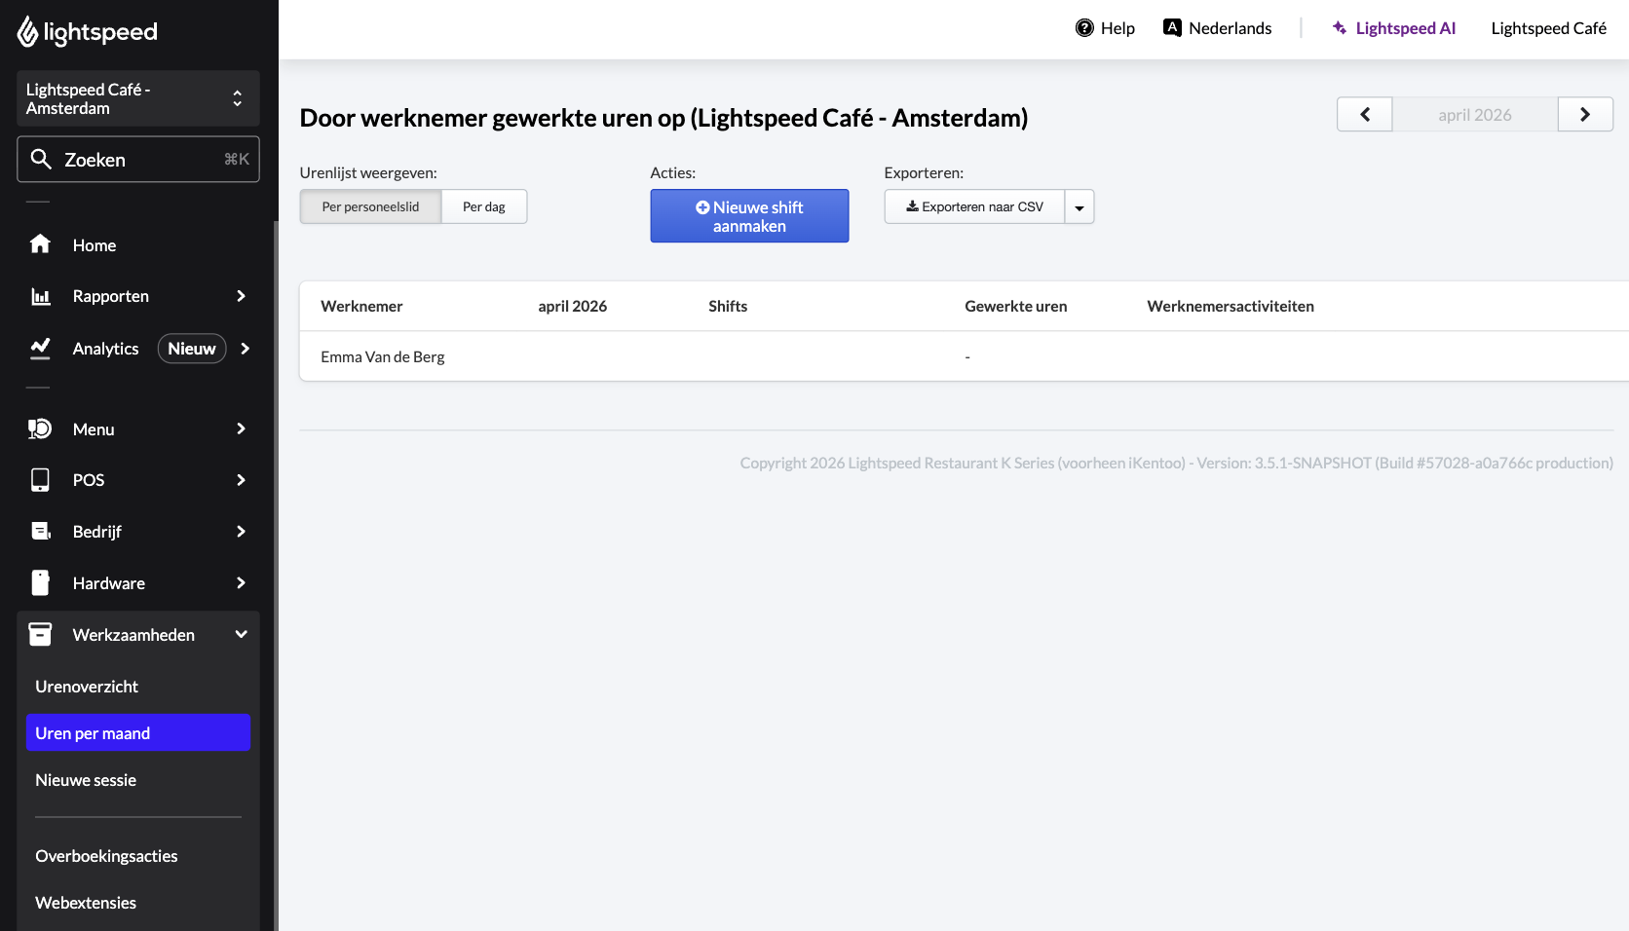Click the Werkzaamheden archive box icon

pyautogui.click(x=40, y=634)
